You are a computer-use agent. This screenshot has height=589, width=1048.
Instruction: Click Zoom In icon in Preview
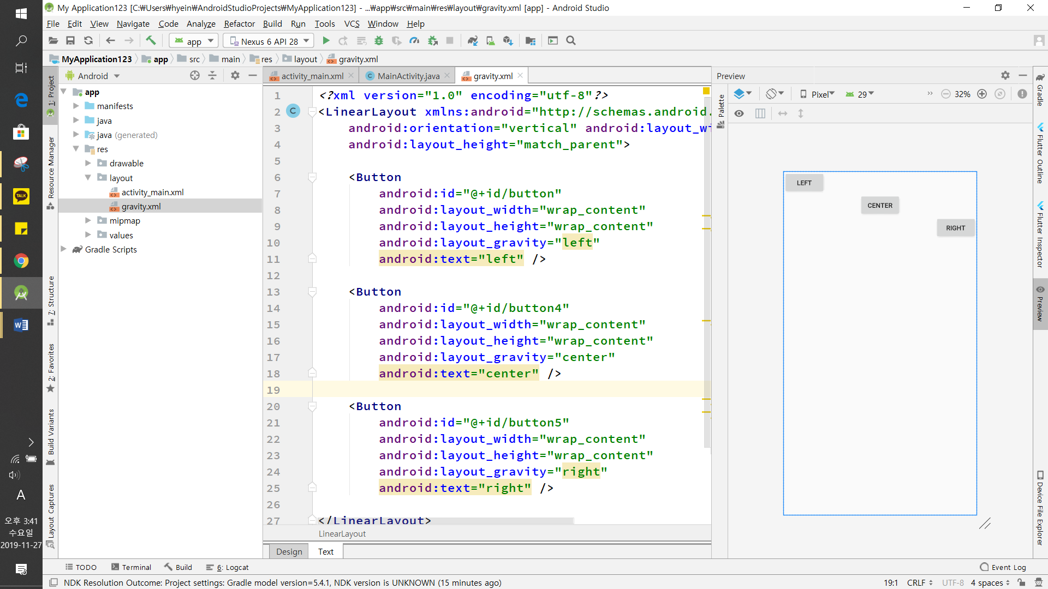[x=982, y=94]
